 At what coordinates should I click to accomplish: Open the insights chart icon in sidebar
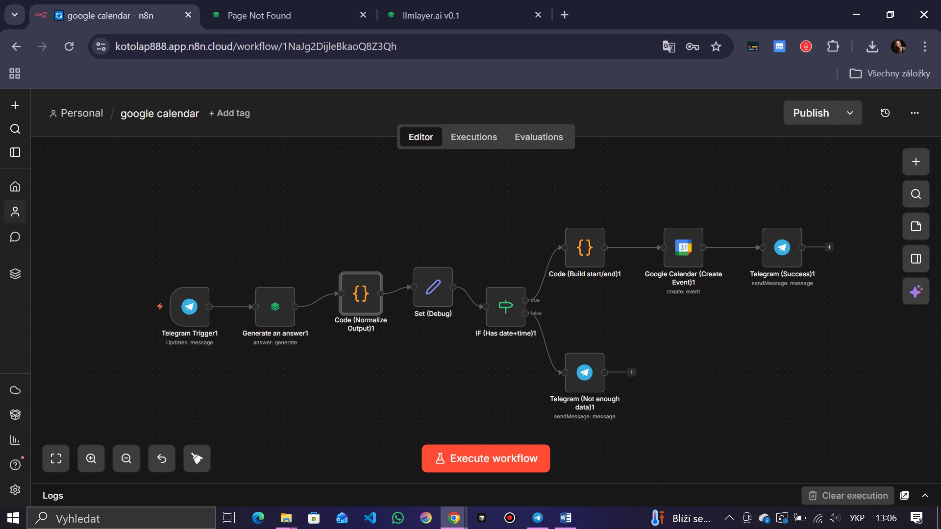pos(15,440)
